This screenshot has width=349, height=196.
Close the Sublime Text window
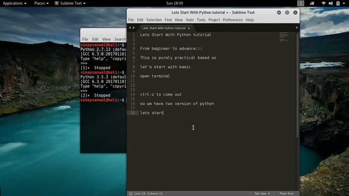[x=296, y=13]
